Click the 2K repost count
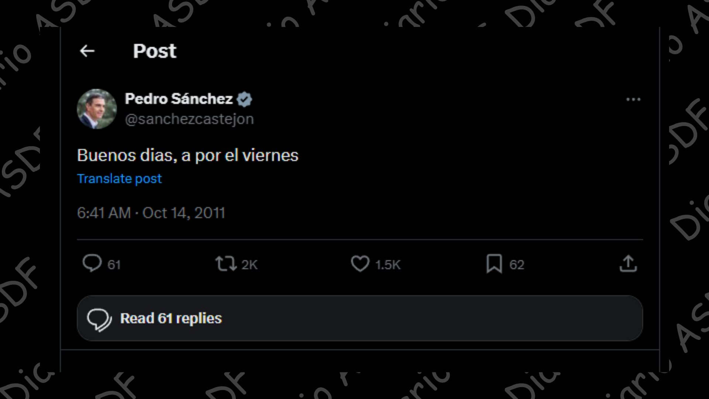 click(250, 265)
